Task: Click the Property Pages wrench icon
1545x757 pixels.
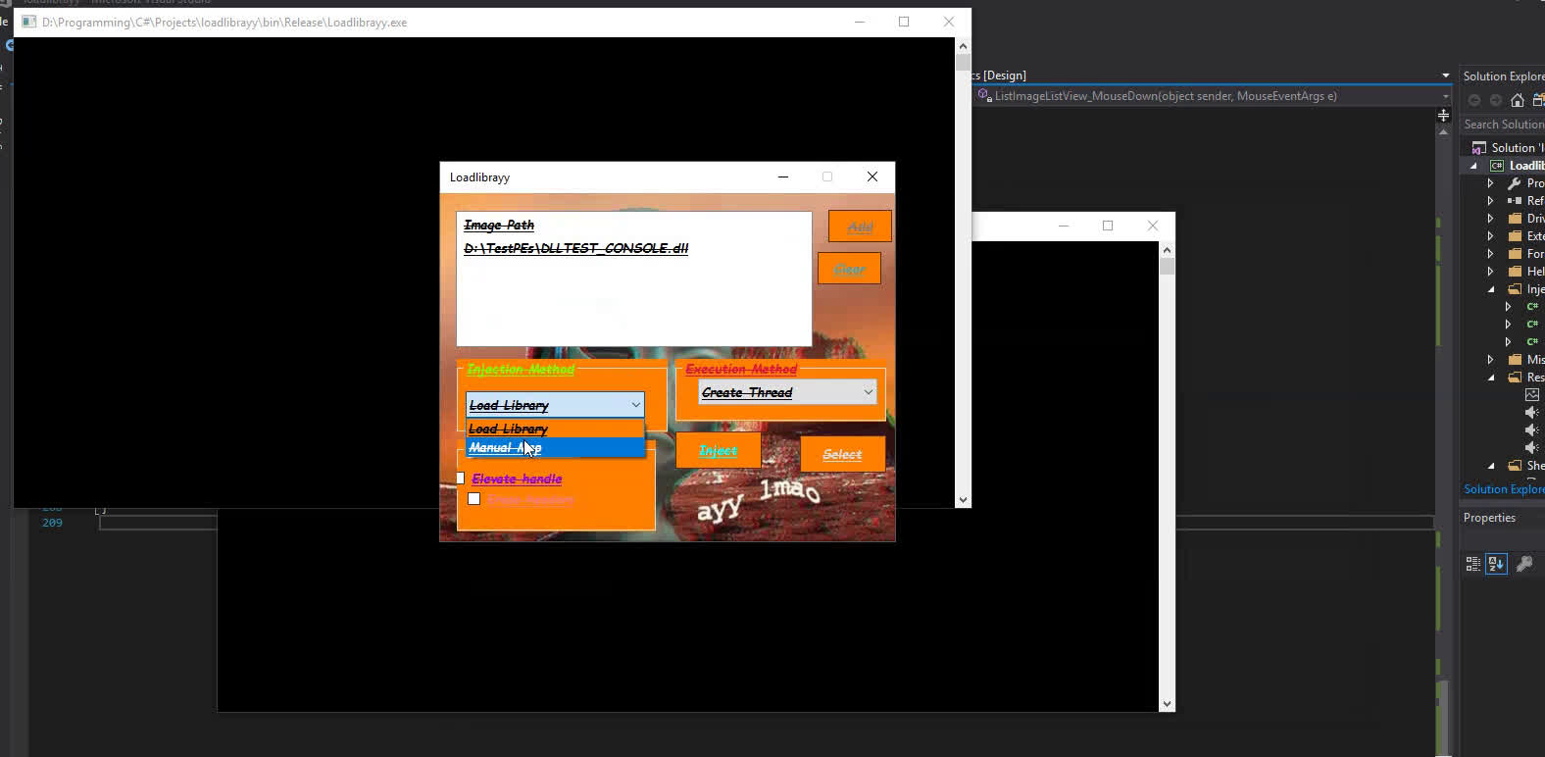Action: (x=1524, y=564)
